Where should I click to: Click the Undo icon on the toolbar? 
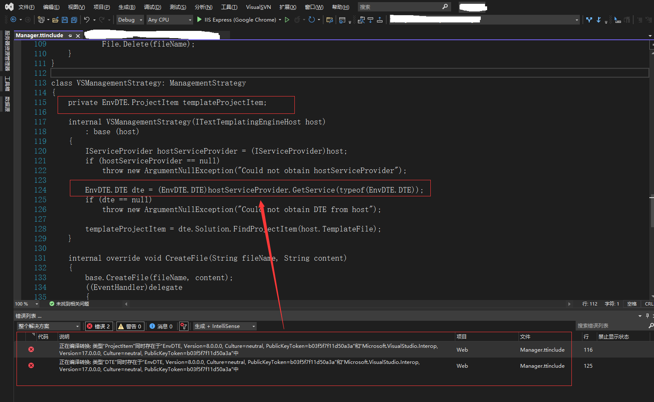[x=86, y=19]
